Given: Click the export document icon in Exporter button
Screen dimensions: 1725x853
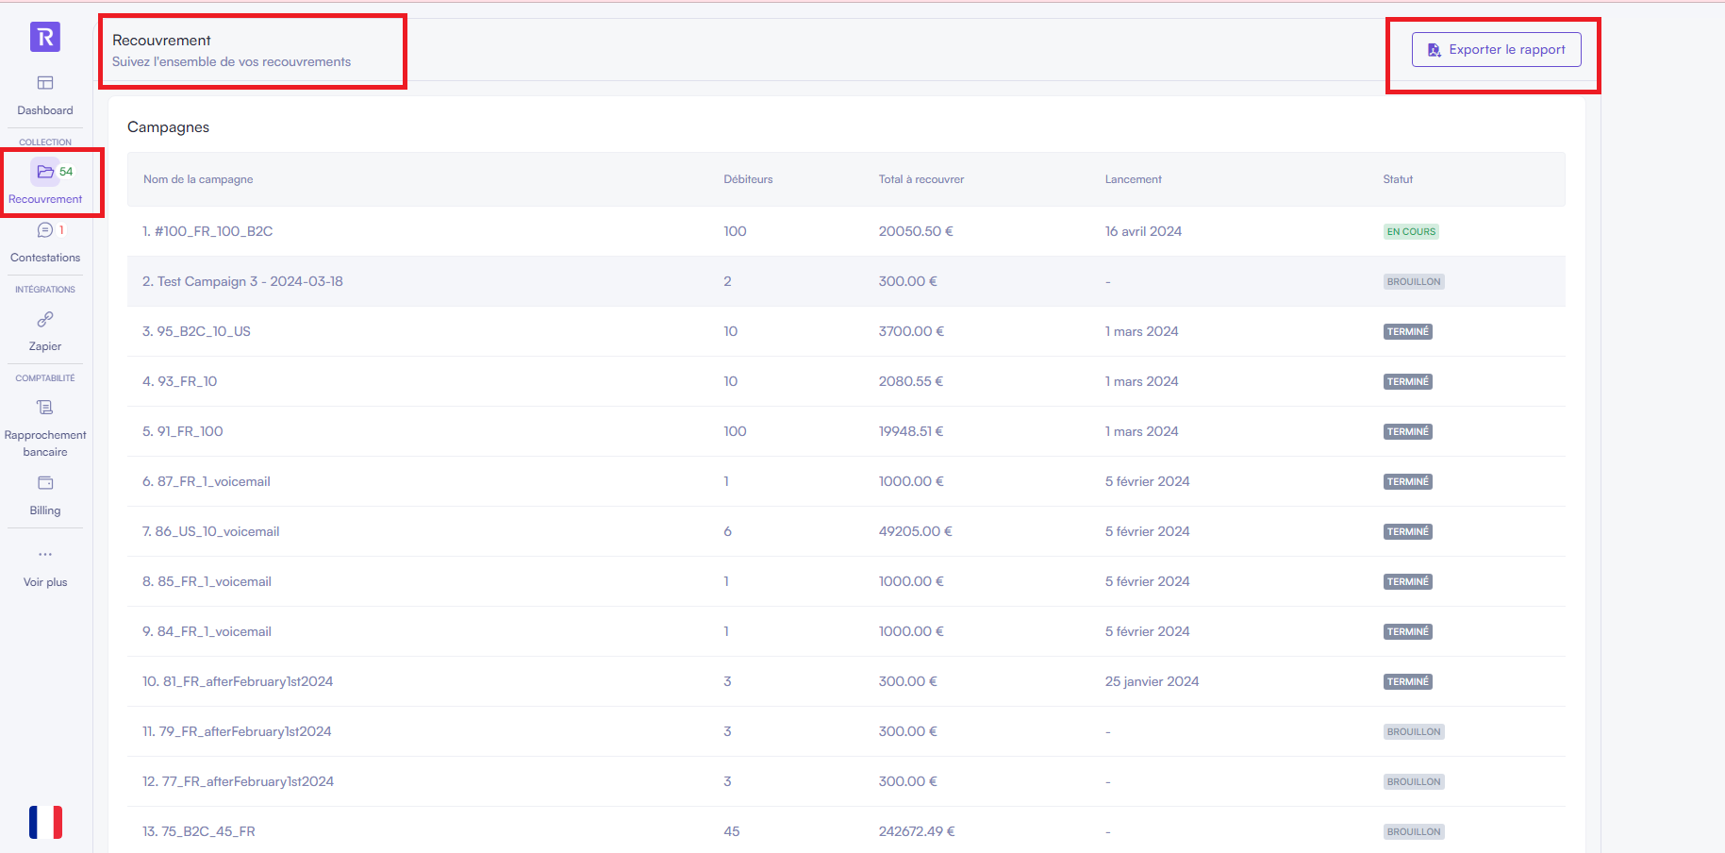Looking at the screenshot, I should [1434, 50].
